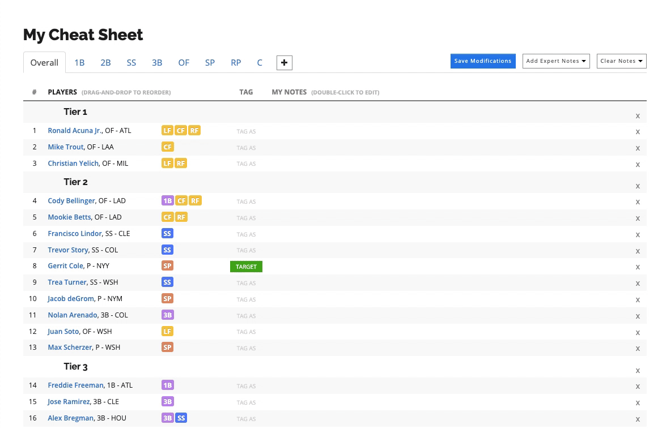This screenshot has height=429, width=662.
Task: Open TAG AS for Cody Bellinger
Action: (246, 202)
